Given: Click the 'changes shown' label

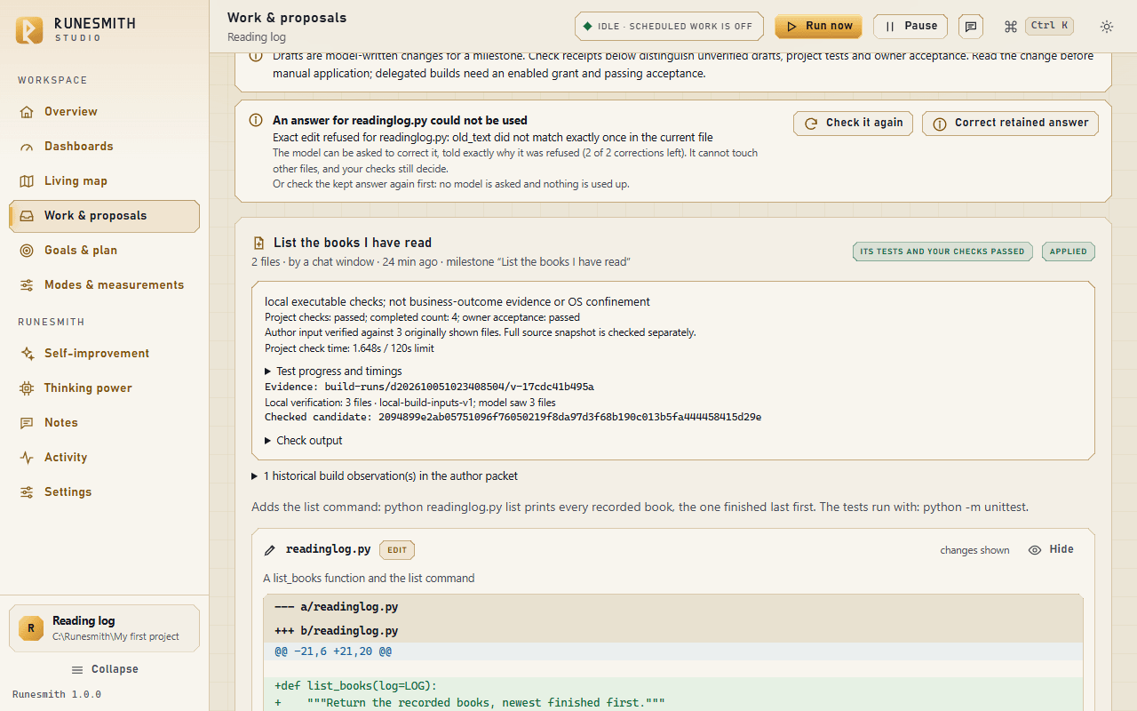Looking at the screenshot, I should (974, 551).
